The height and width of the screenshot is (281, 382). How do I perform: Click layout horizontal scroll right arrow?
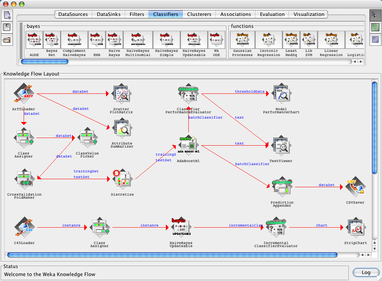point(369,255)
